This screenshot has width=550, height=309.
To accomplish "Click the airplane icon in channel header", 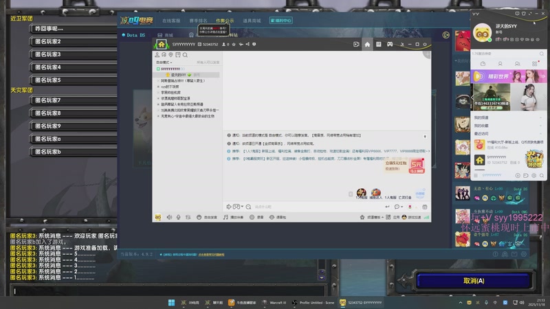I will point(241,44).
